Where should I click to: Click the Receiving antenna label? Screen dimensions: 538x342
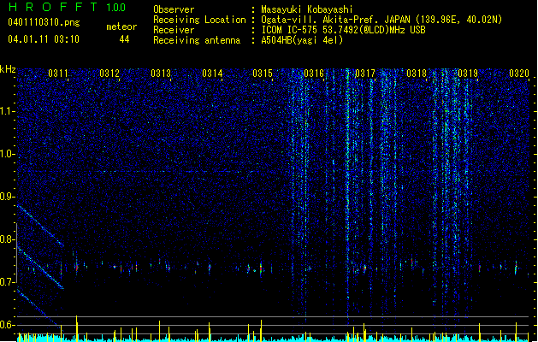pos(197,40)
